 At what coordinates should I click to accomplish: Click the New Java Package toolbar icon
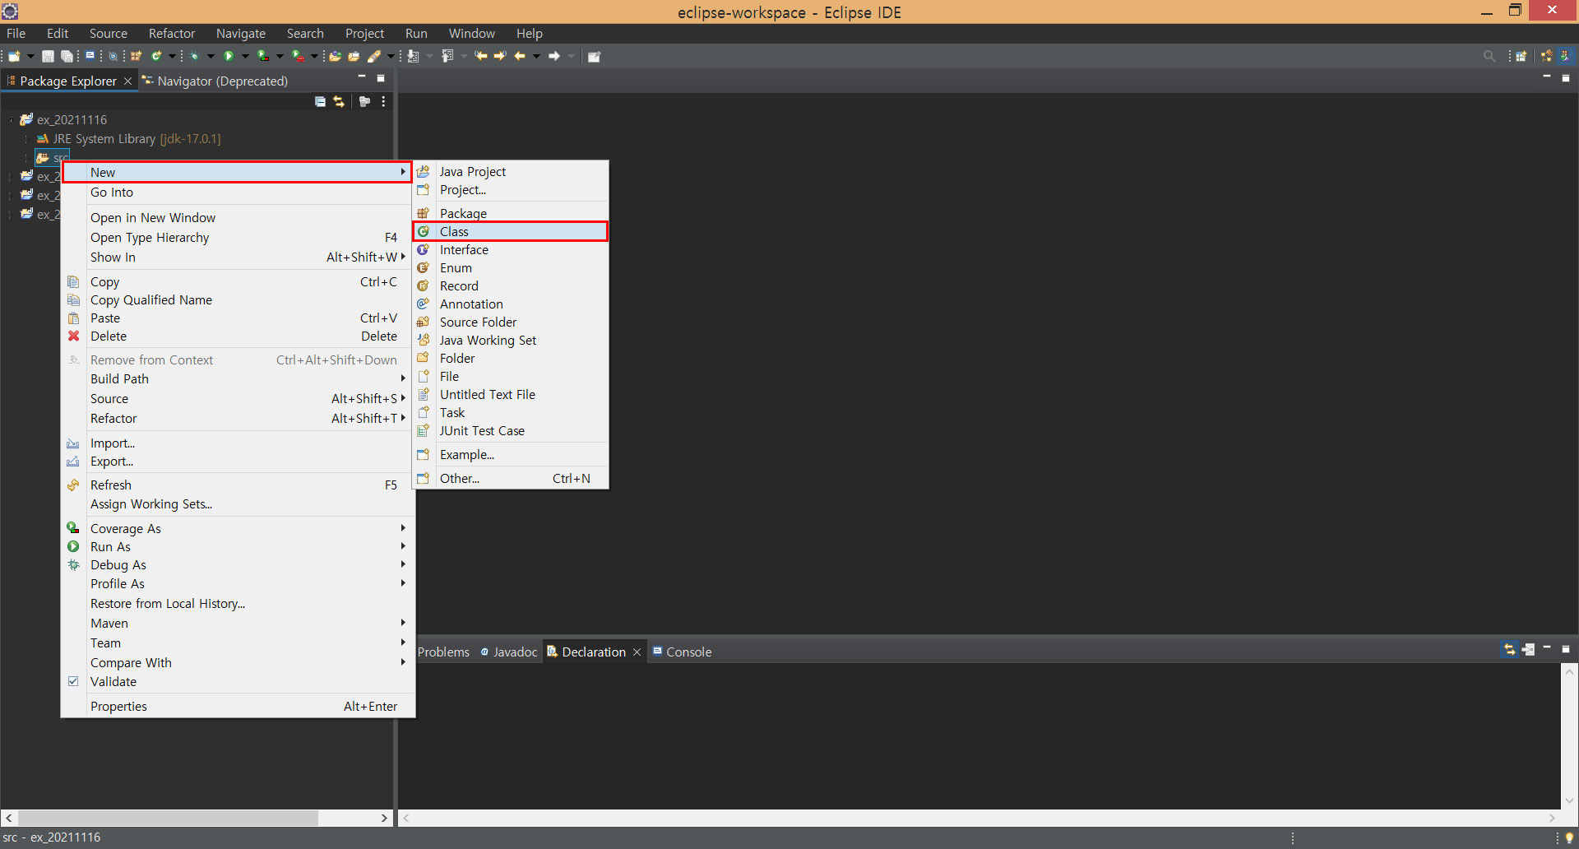136,56
